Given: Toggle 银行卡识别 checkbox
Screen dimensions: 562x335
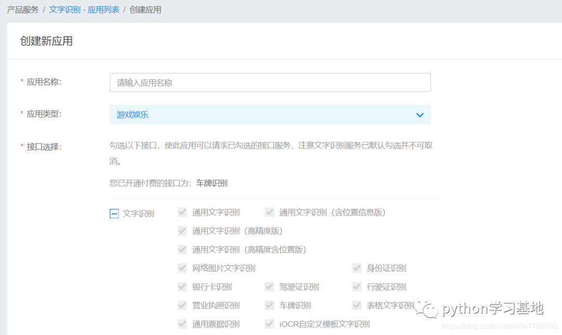Looking at the screenshot, I should [183, 287].
